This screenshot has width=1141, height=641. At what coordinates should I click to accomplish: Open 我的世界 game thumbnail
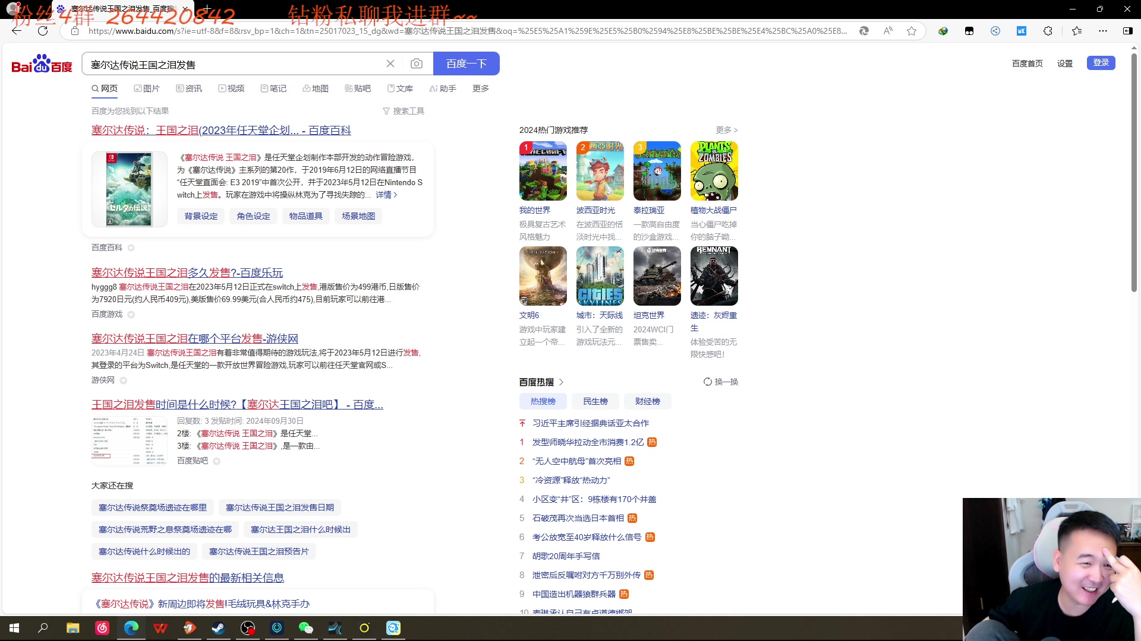pos(543,171)
